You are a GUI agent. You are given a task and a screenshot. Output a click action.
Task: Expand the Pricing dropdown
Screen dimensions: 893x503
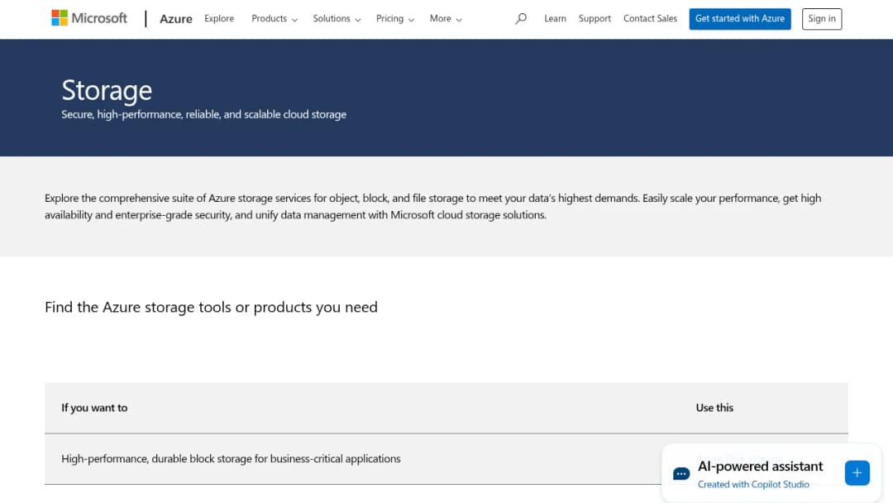coord(395,19)
